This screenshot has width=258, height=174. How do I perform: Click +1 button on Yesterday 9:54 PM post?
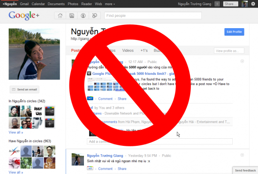pos(90,168)
